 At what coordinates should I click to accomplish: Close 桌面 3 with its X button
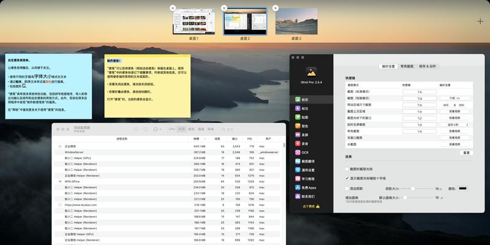point(275,8)
